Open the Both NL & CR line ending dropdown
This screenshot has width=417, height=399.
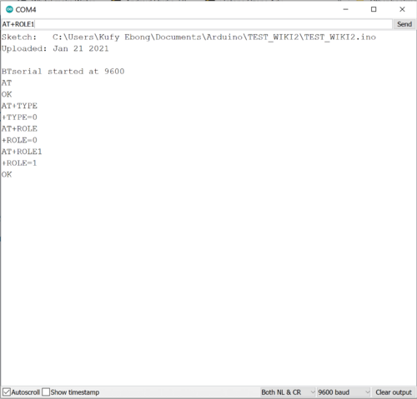(288, 392)
